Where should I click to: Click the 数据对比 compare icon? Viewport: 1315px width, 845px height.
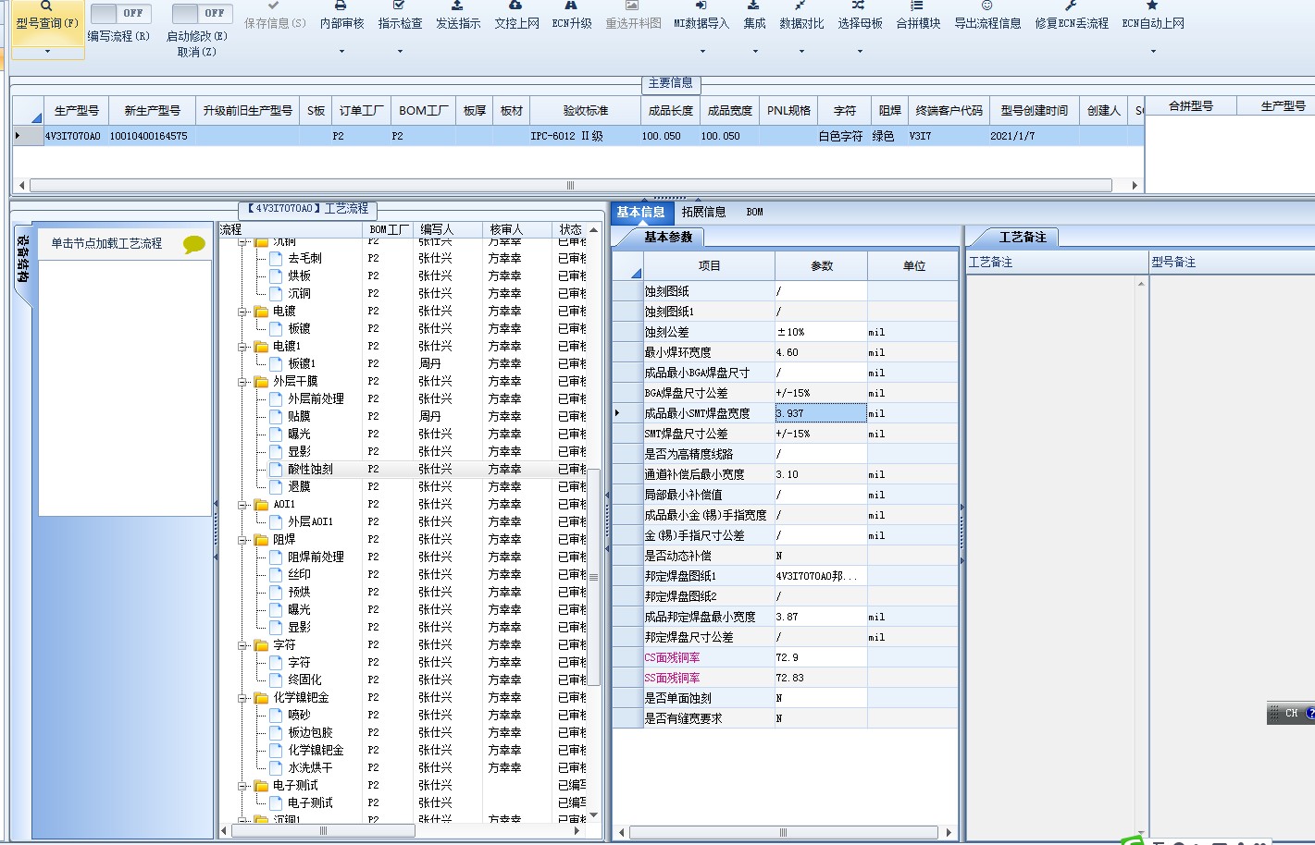(x=800, y=6)
